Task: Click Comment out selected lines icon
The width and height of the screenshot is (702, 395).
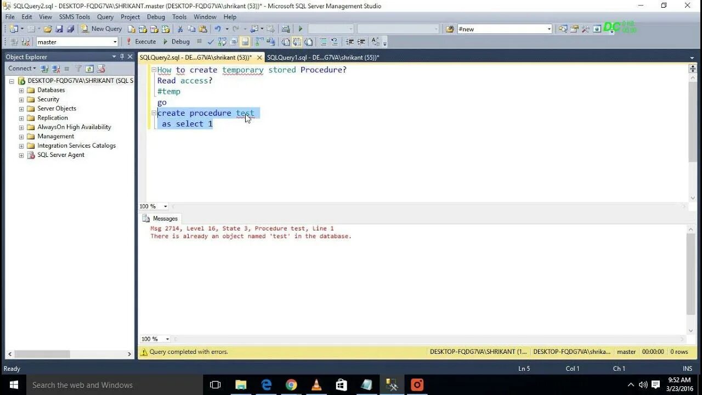Action: [323, 42]
